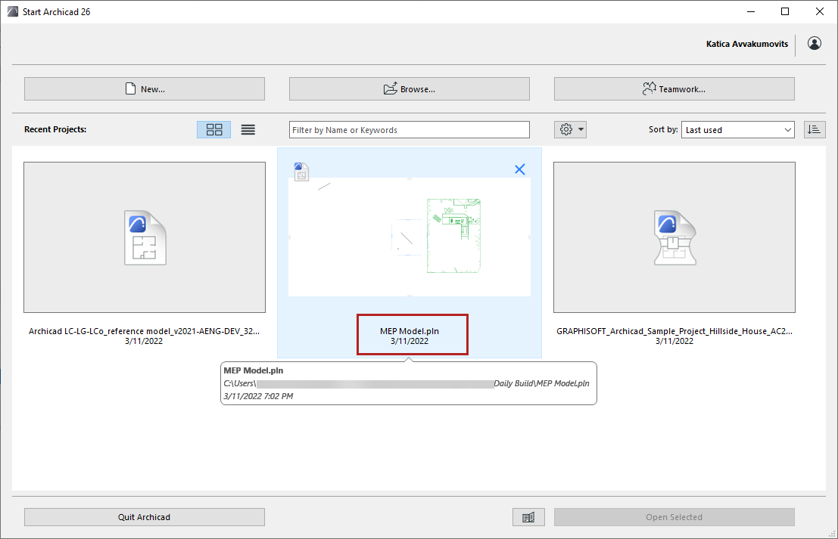Close the Start Archicad 26 window
838x539 pixels.
tap(820, 11)
